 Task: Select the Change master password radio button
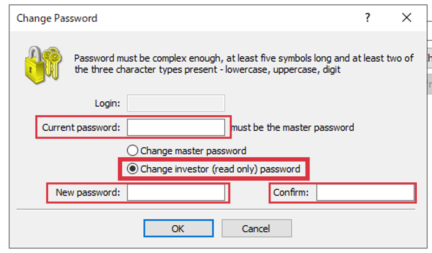click(133, 150)
